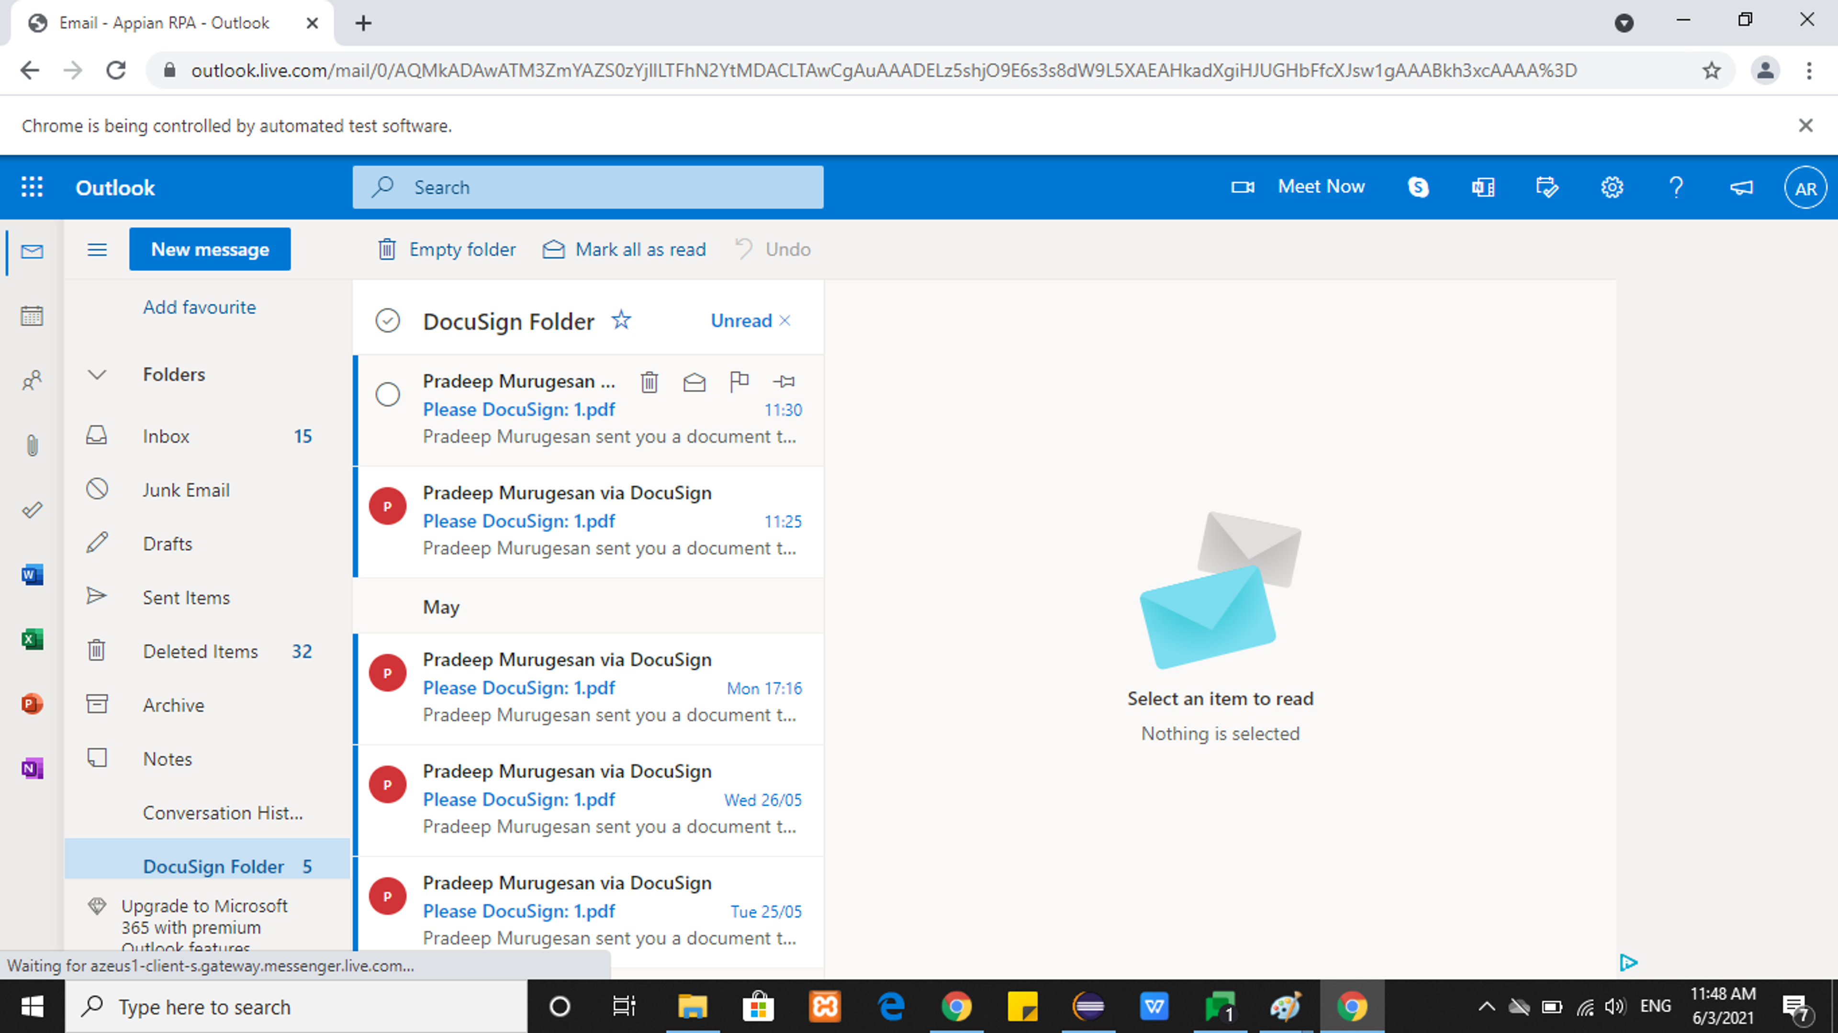Image resolution: width=1838 pixels, height=1033 pixels.
Task: Show hidden system tray icons
Action: coord(1486,1007)
